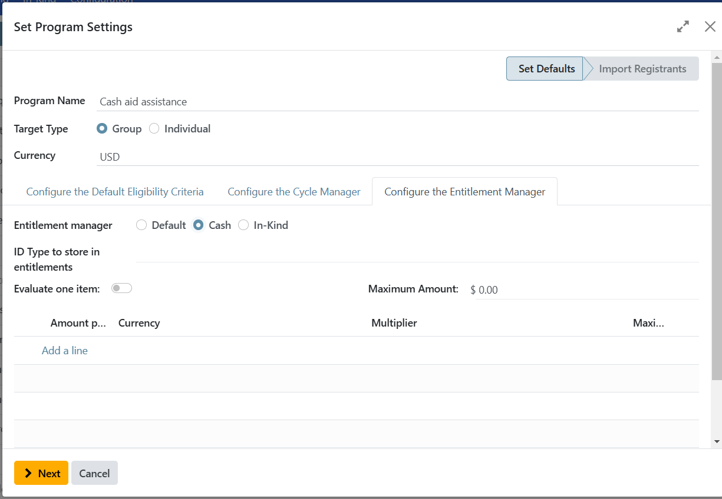Select the Individual target type
722x499 pixels.
coord(154,128)
